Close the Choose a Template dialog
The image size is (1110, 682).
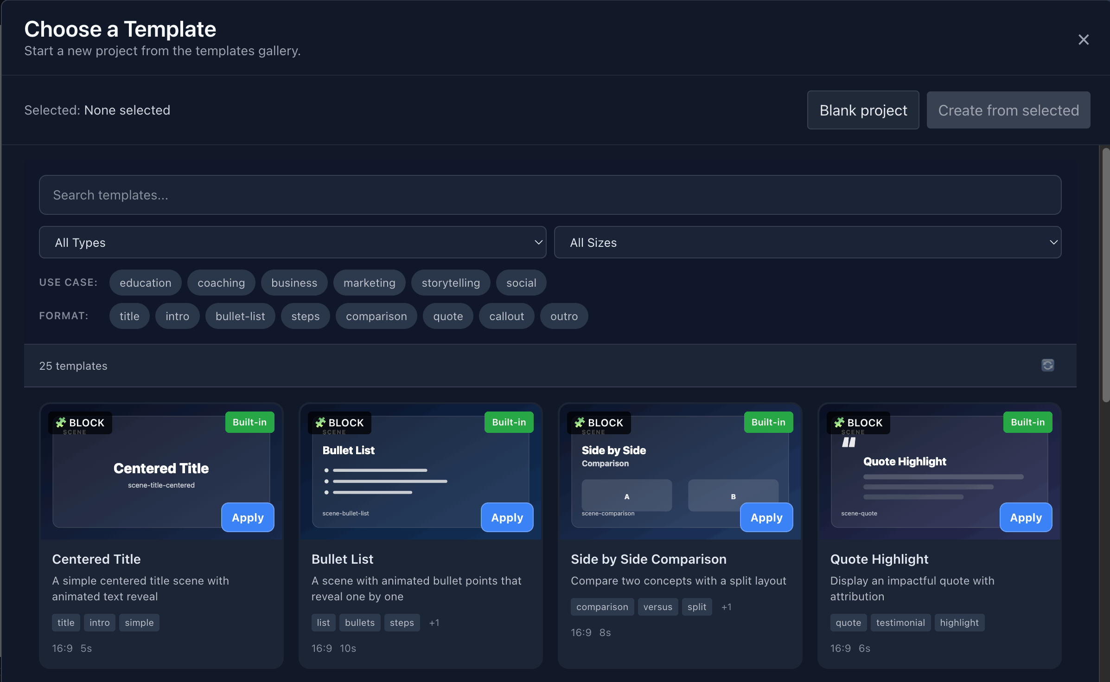(x=1083, y=39)
